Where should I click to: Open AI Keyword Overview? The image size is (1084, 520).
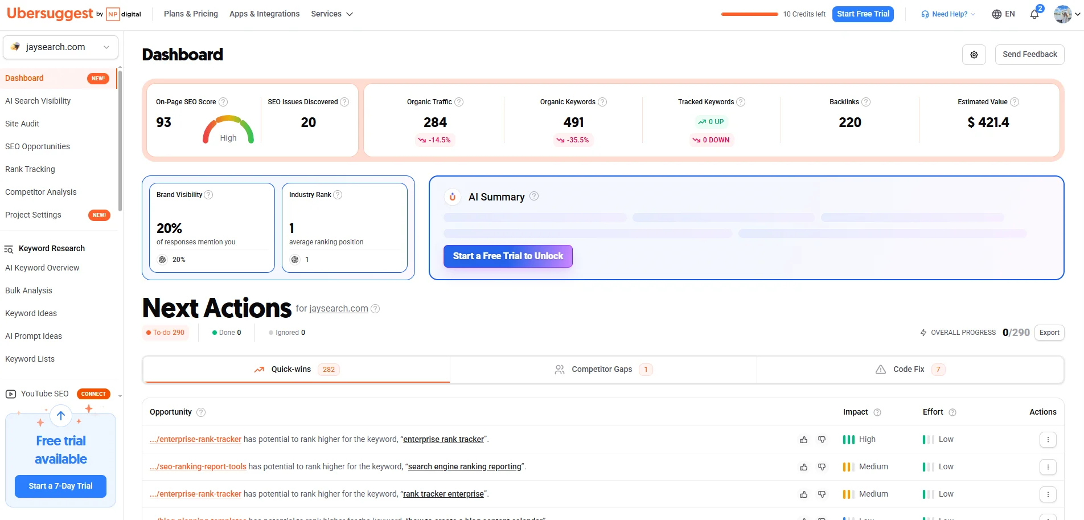point(42,268)
